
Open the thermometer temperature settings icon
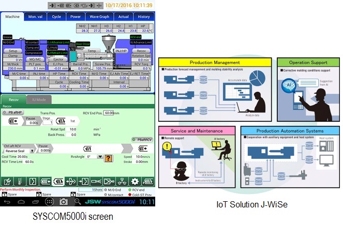tap(20, 181)
